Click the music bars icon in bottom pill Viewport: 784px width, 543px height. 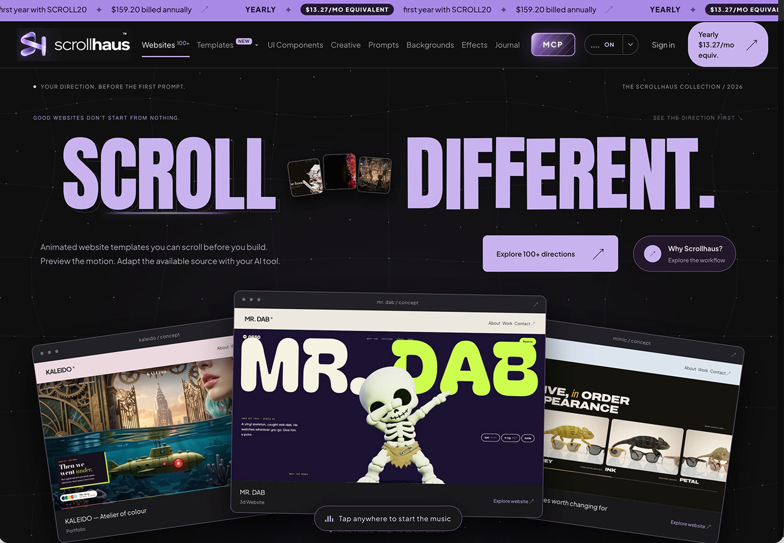coord(329,519)
